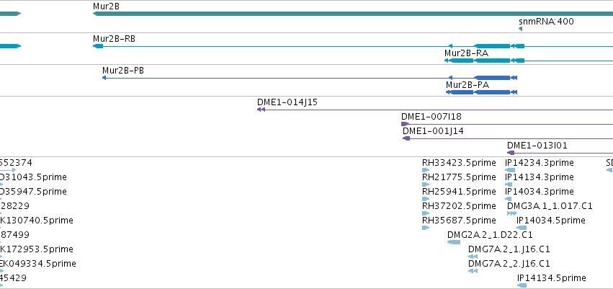Image resolution: width=613 pixels, height=289 pixels.
Task: Select the DMG7A.2_2.J16.C1 label
Action: [x=509, y=264]
